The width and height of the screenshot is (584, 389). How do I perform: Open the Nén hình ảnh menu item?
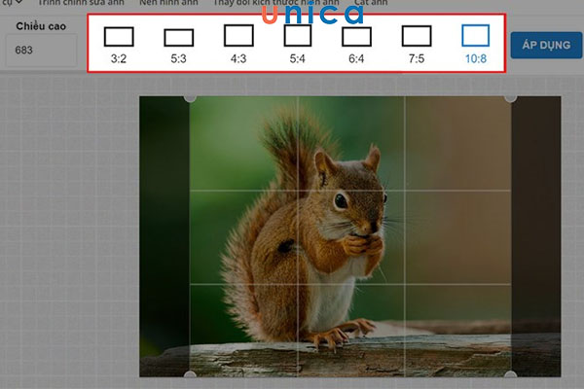[168, 3]
